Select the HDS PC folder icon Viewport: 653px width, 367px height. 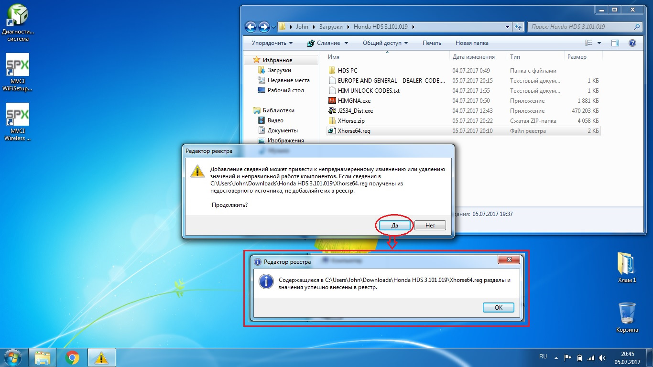333,70
